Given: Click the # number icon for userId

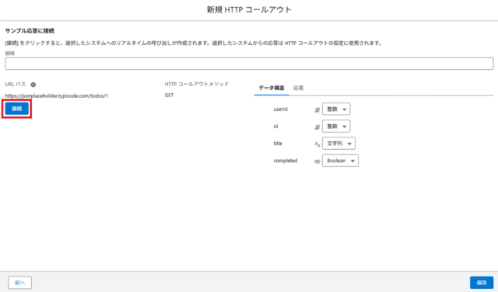Looking at the screenshot, I should click(x=317, y=110).
